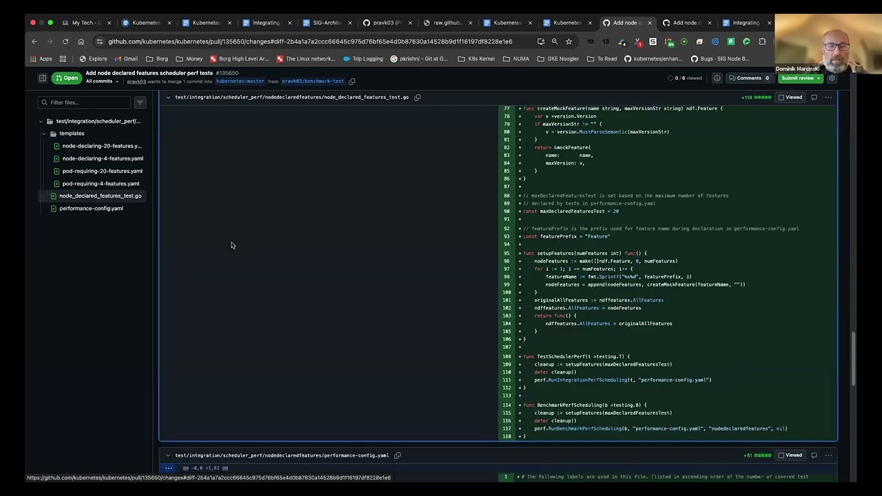This screenshot has width=882, height=496.
Task: Open the Comments 0 button
Action: pos(749,78)
